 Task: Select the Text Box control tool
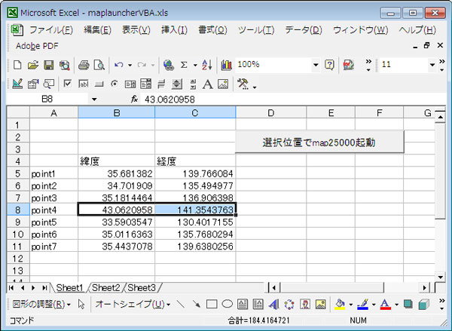84,84
